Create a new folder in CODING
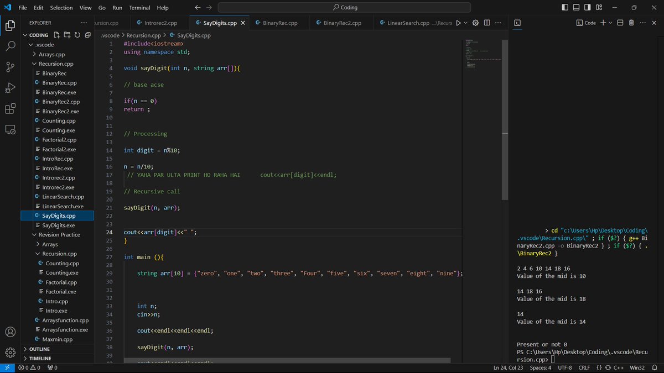 tap(67, 35)
